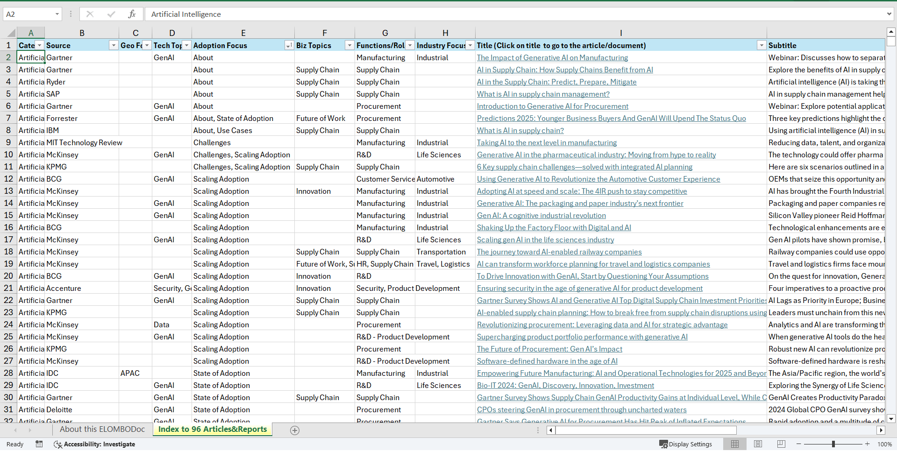
Task: Click the Cancel entry X icon
Action: tap(90, 14)
